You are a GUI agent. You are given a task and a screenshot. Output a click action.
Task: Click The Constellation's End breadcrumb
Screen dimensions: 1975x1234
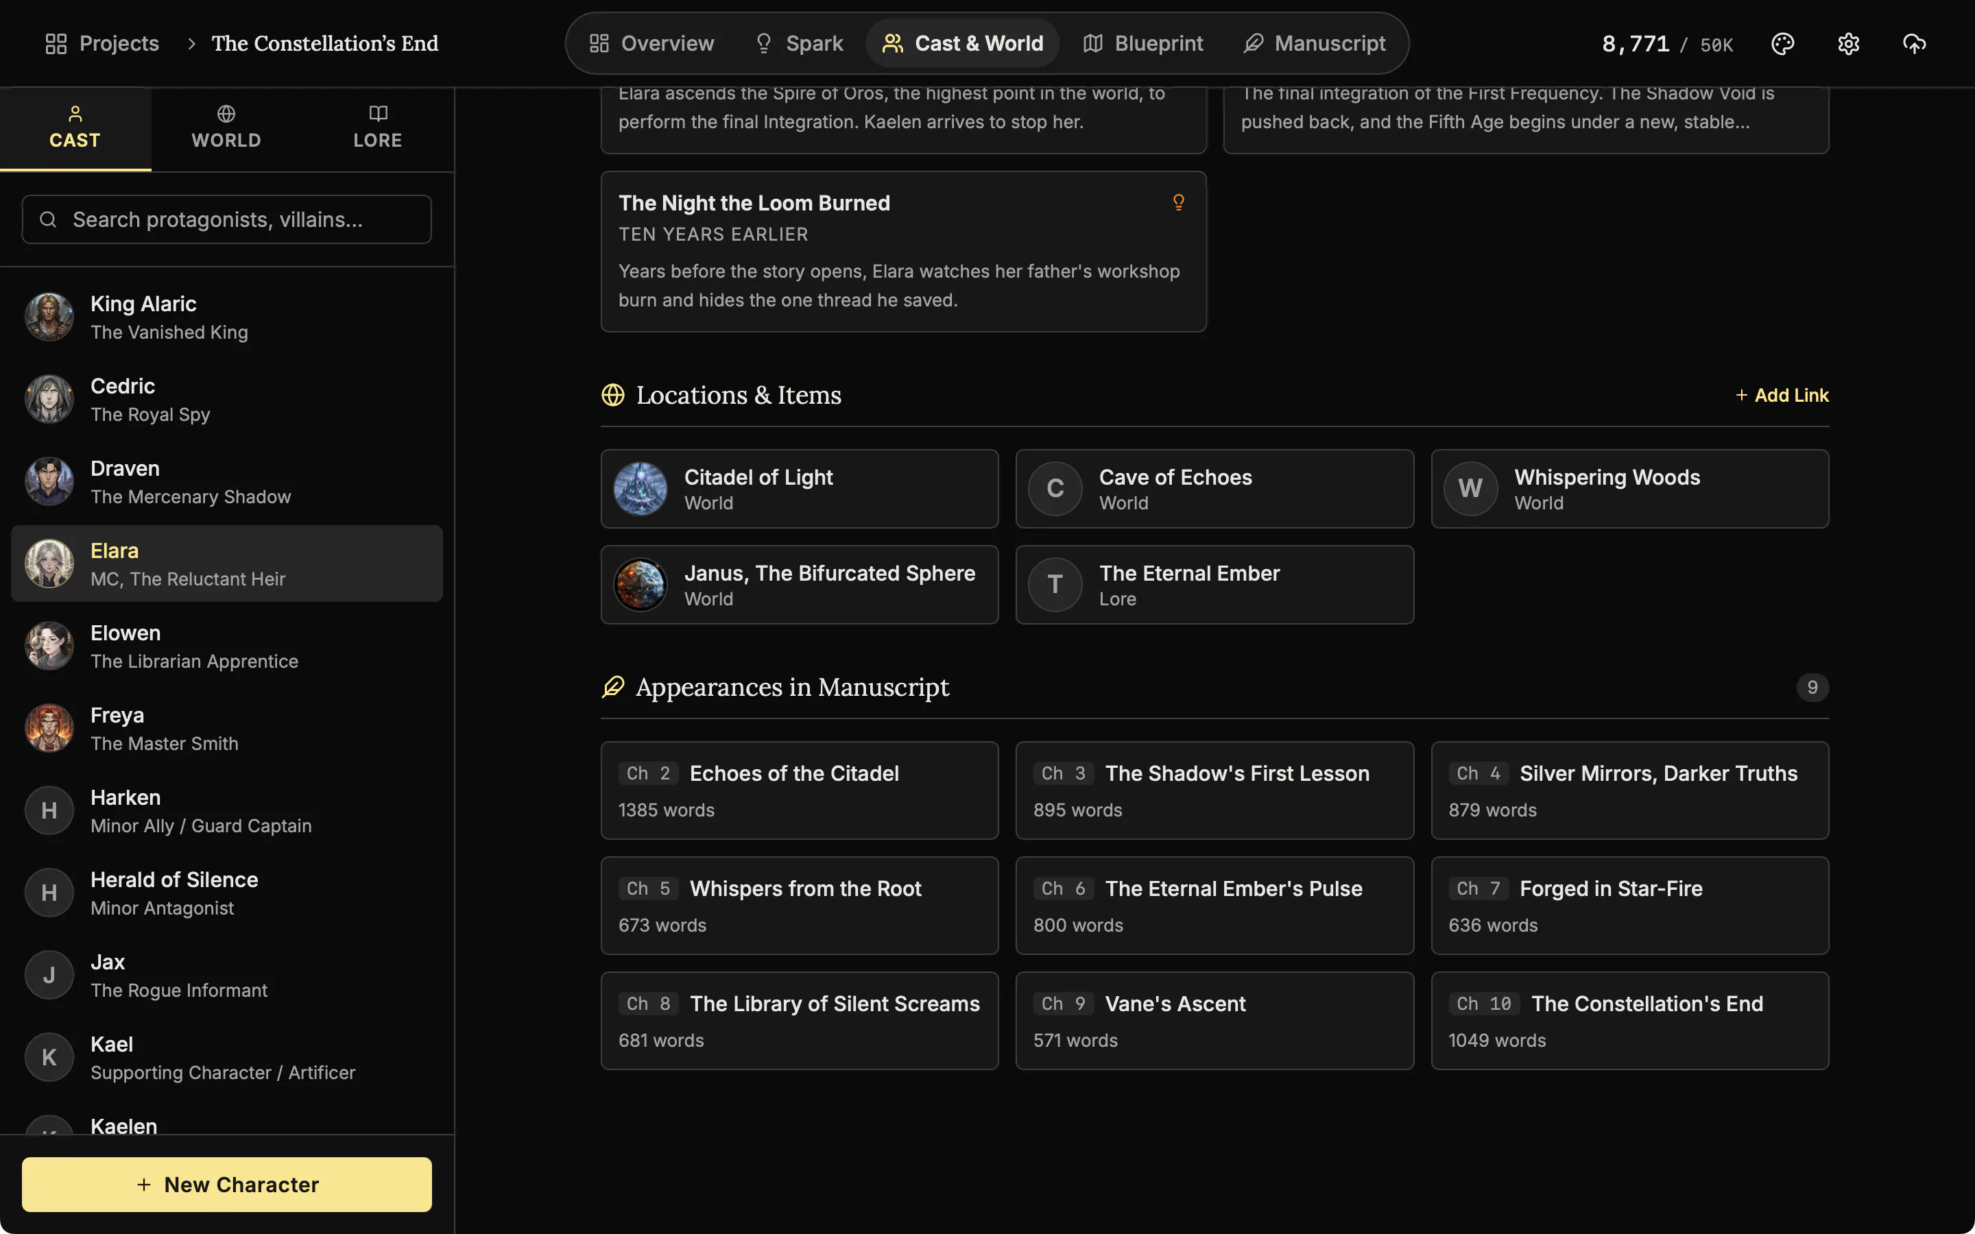click(x=325, y=43)
